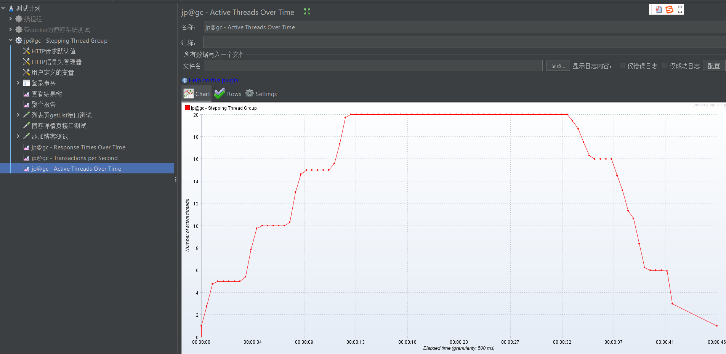Select 聚合报告 in the tree
Image resolution: width=726 pixels, height=354 pixels.
[x=43, y=104]
